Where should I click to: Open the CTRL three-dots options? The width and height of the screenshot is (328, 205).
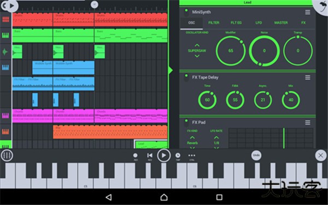192,155
